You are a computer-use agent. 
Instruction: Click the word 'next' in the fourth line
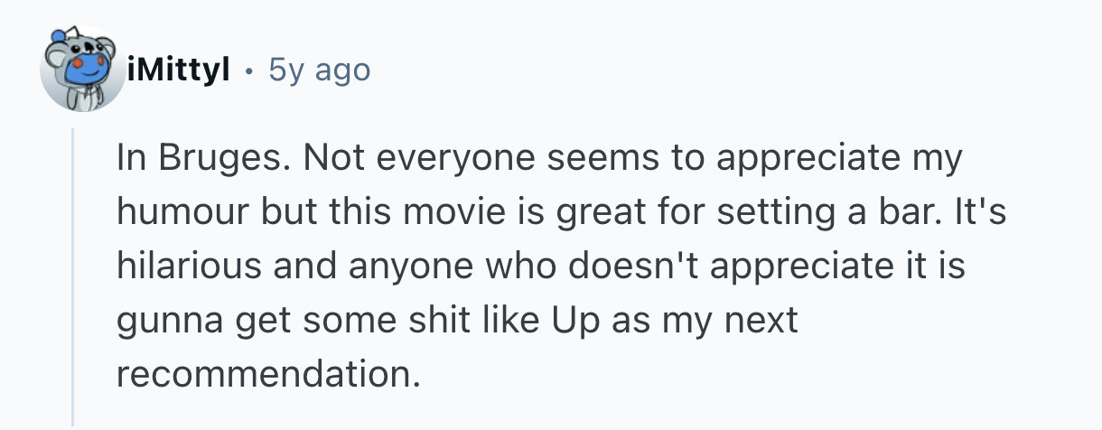[765, 319]
